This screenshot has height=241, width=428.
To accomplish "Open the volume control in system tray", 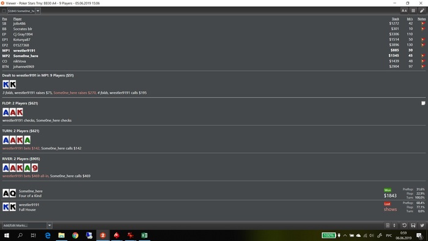I will [372, 235].
